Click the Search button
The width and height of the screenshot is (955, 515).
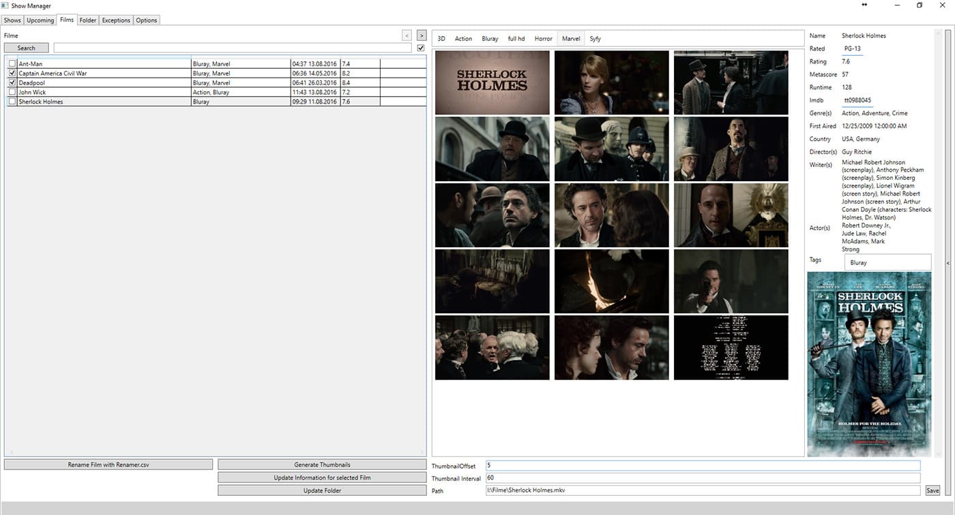click(26, 48)
